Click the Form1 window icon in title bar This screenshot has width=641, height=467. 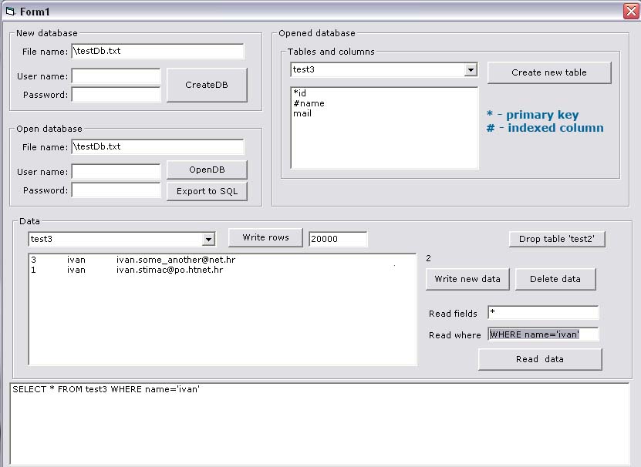point(10,11)
